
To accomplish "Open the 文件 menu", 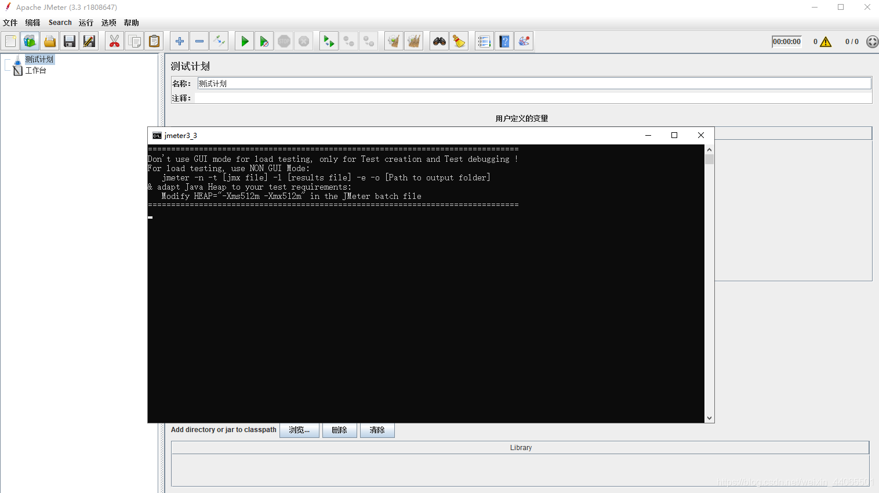I will (x=10, y=23).
